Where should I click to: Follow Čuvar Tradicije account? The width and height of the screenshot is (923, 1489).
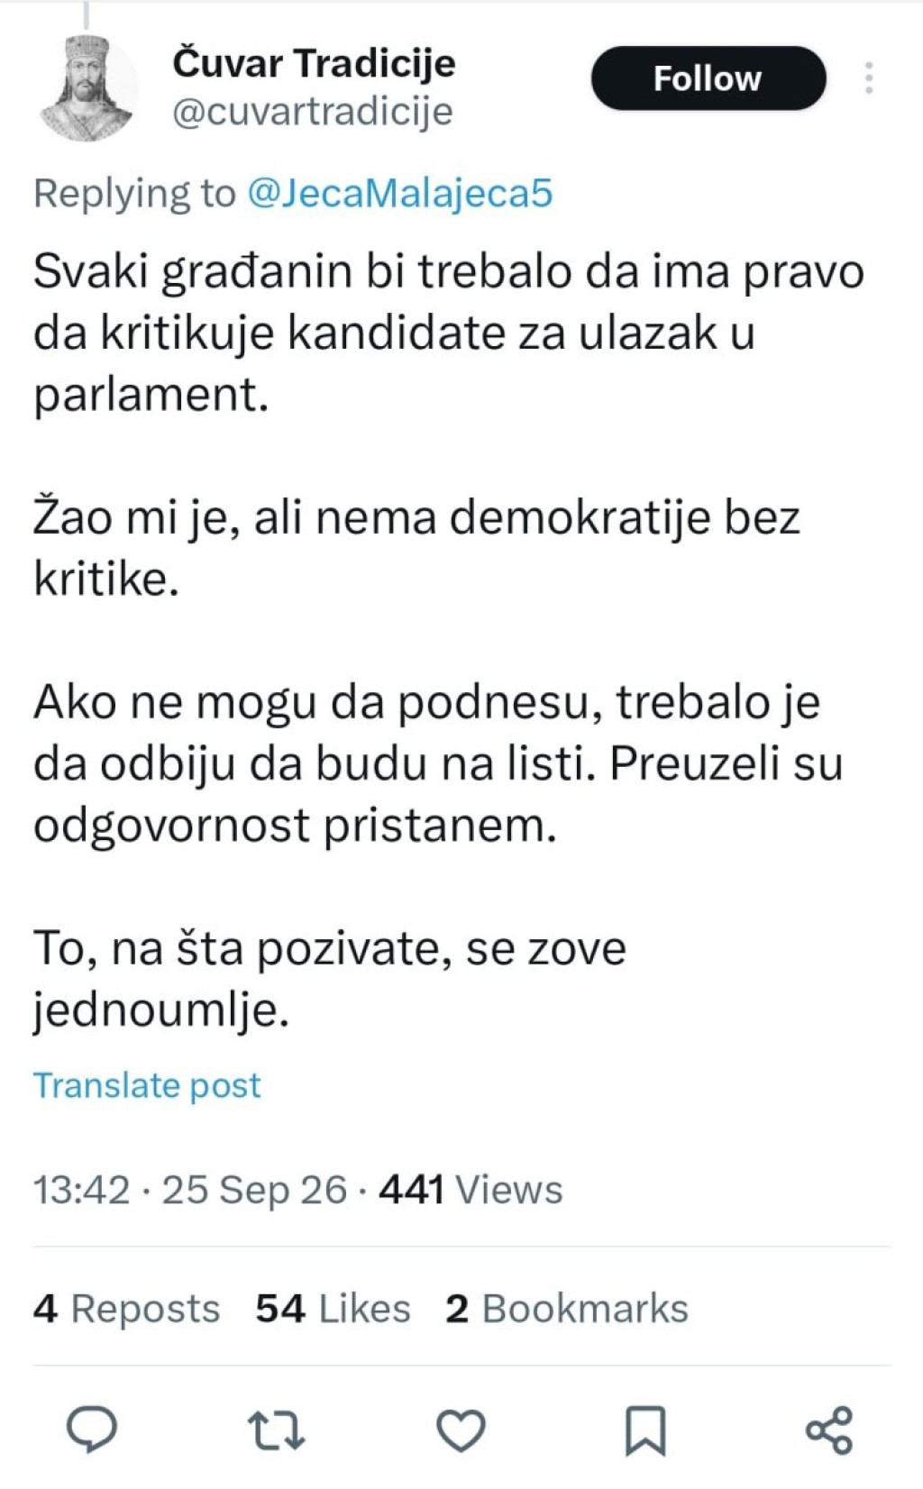pos(708,78)
